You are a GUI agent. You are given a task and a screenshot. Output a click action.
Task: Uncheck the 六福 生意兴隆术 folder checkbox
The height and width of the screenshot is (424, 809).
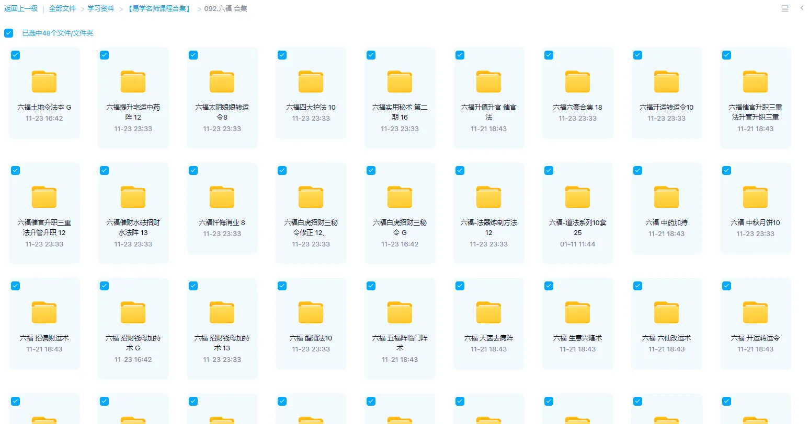[x=549, y=286]
